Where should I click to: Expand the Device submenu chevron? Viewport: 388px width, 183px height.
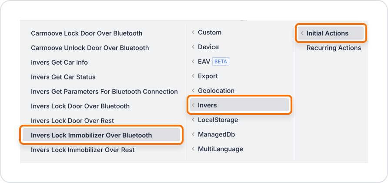pyautogui.click(x=193, y=47)
